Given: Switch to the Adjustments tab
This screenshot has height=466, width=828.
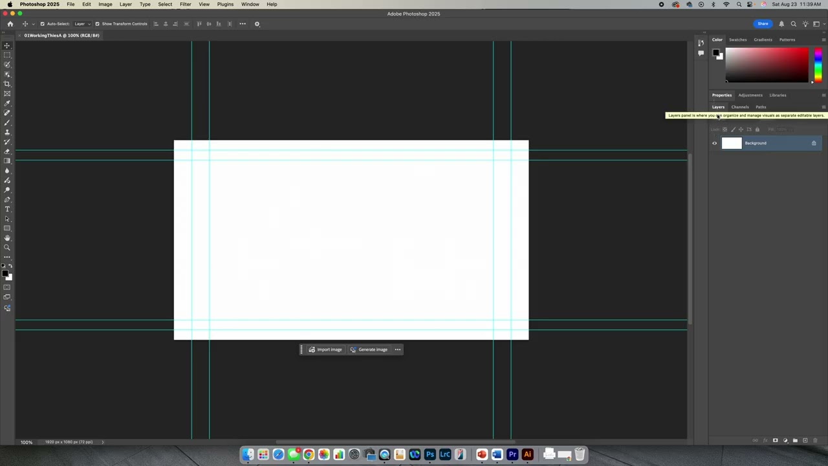Looking at the screenshot, I should tap(750, 95).
